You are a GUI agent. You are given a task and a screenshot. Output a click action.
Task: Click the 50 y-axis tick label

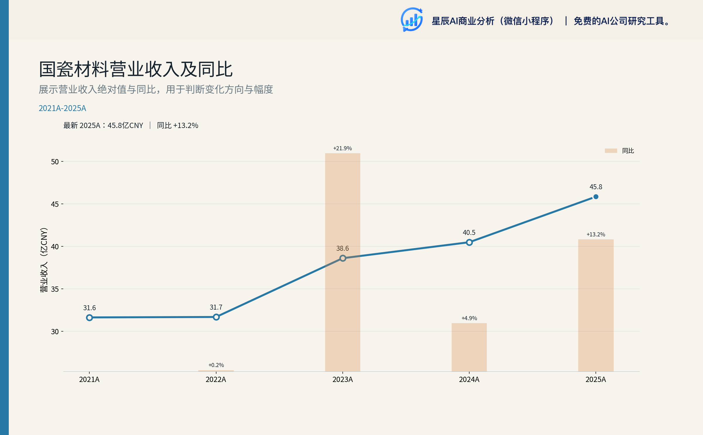click(x=55, y=162)
